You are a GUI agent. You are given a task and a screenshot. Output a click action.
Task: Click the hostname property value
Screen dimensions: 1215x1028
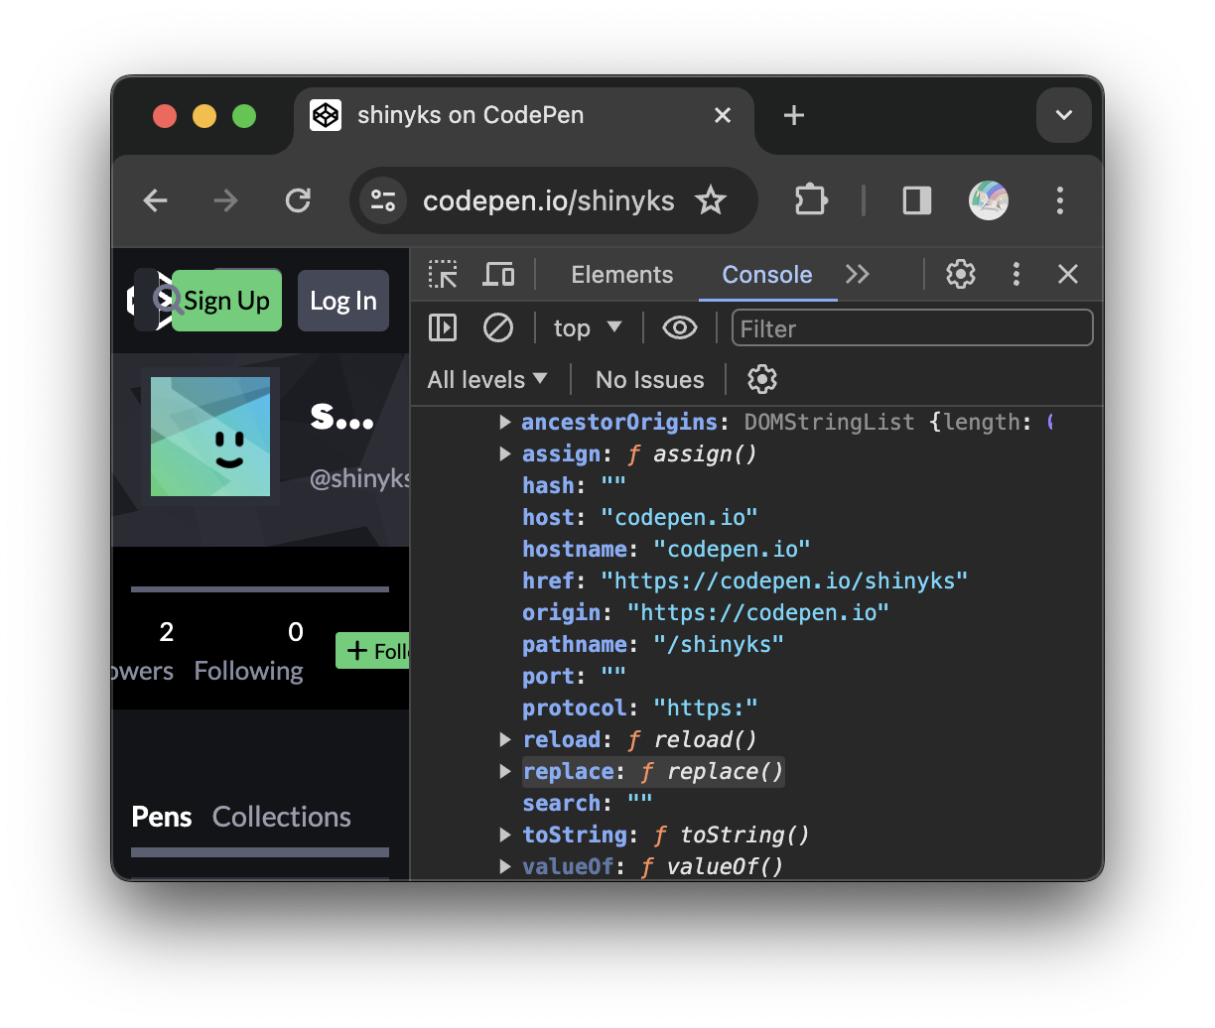(732, 550)
